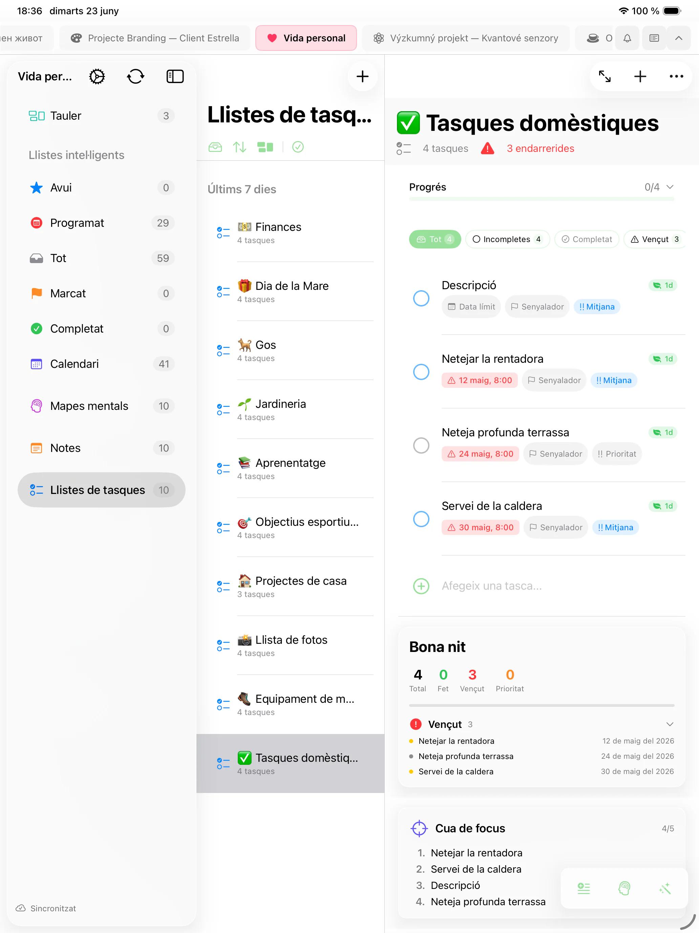This screenshot has width=699, height=933.
Task: Filter by Incompletes chip
Action: coord(507,239)
